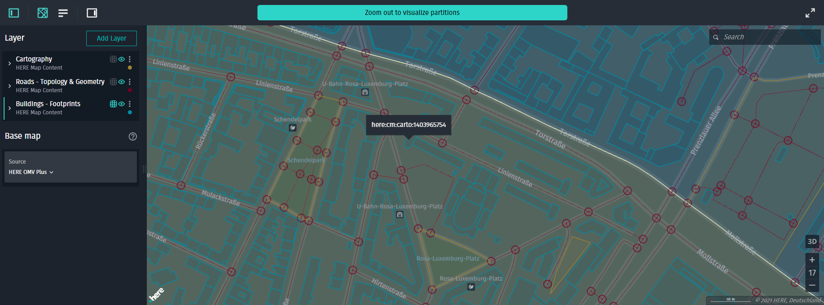This screenshot has height=305, width=824.
Task: Hide the Cartography layer with eye icon
Action: pos(122,59)
